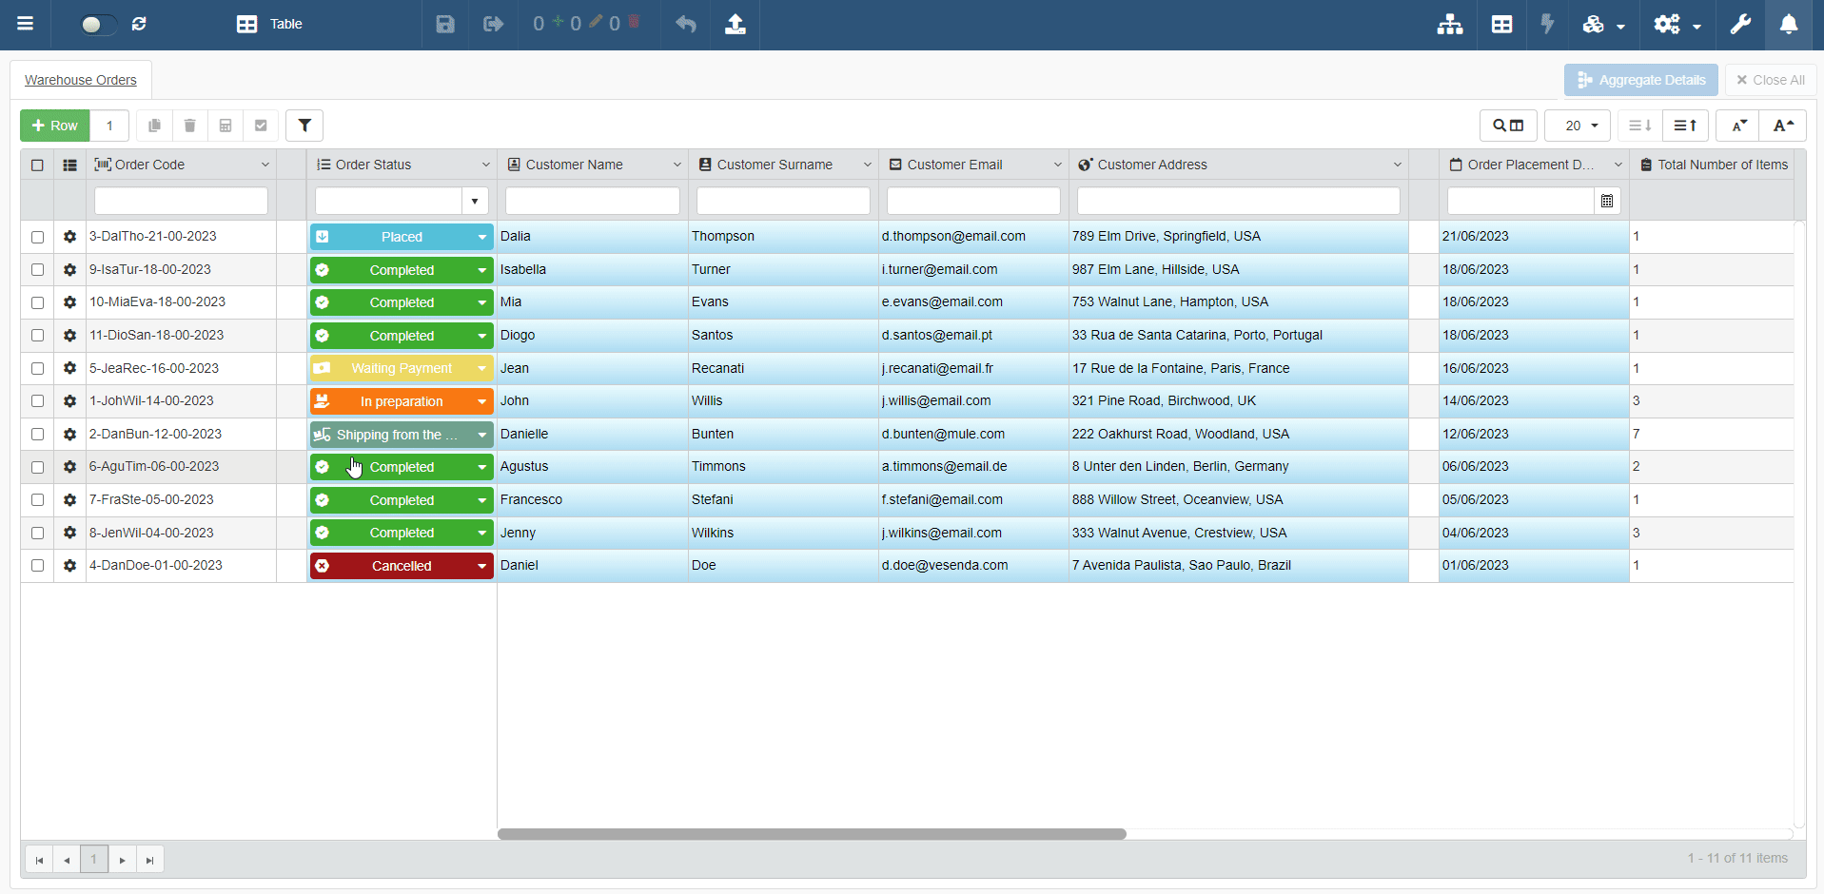This screenshot has width=1824, height=894.
Task: Click the refresh icon in top bar
Action: pyautogui.click(x=139, y=25)
